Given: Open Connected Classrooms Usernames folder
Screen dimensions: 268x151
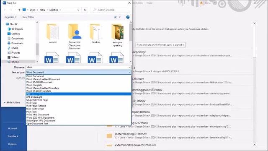Looking at the screenshot, I should (x=75, y=36).
